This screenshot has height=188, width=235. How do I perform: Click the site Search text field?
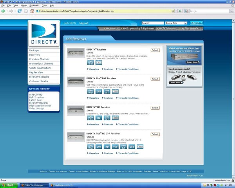point(153,23)
